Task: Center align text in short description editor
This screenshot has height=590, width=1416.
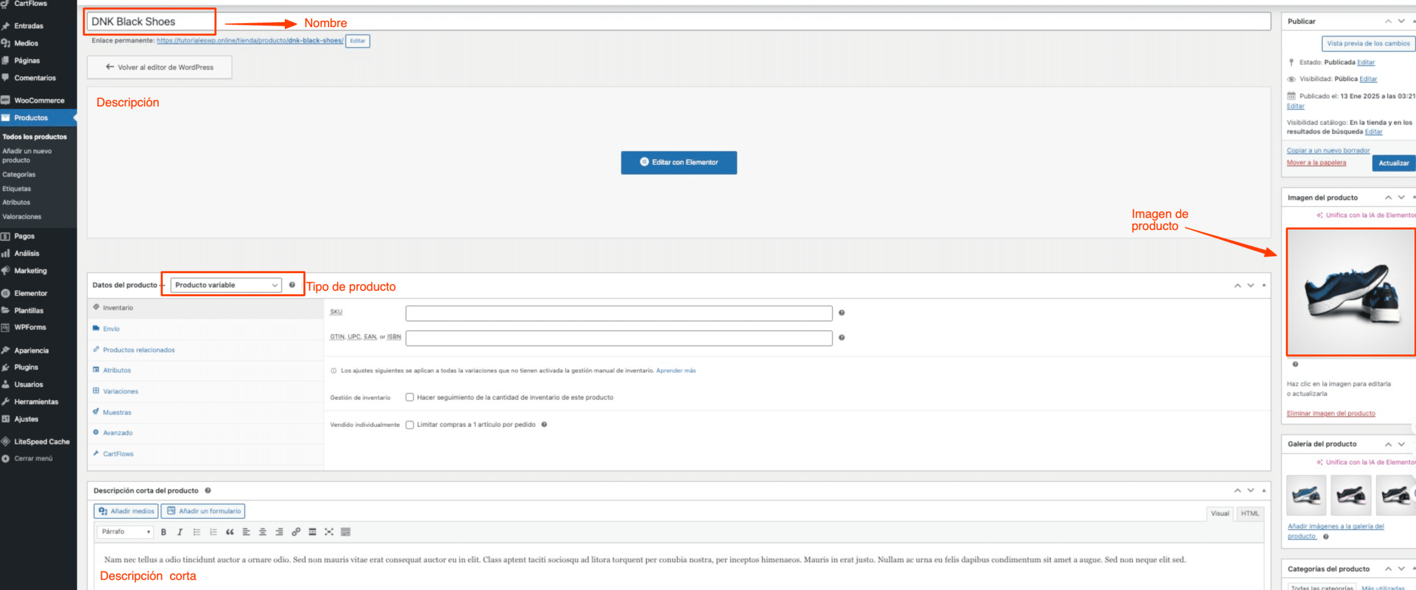Action: coord(263,532)
